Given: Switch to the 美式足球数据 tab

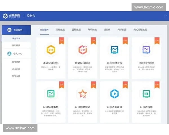Looking at the screenshot, I should pyautogui.click(x=140, y=30).
